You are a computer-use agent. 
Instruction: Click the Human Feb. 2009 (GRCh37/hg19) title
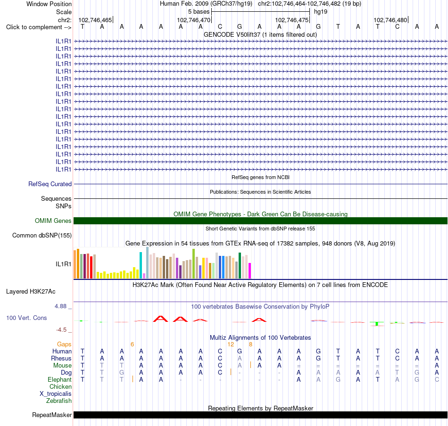[x=206, y=4]
